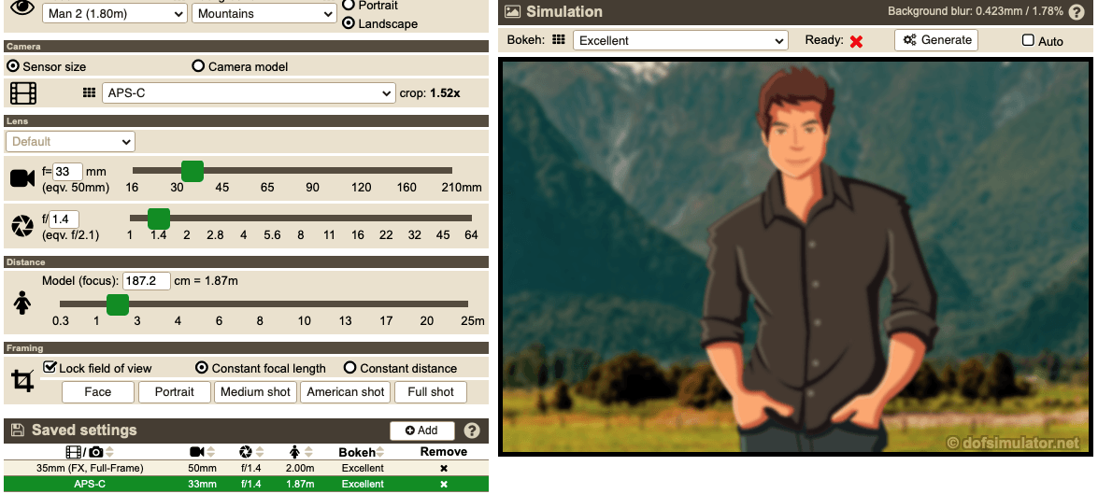Click the Add saved setting button

[x=422, y=430]
